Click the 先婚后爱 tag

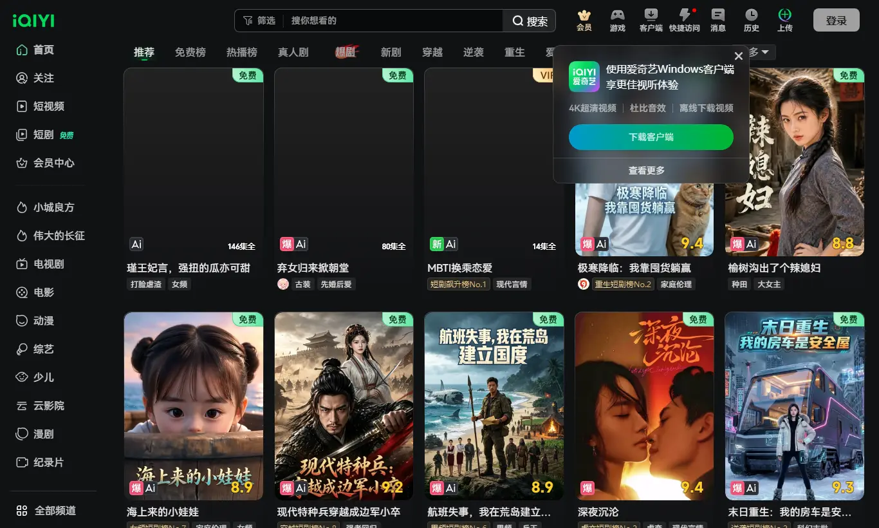pyautogui.click(x=336, y=284)
